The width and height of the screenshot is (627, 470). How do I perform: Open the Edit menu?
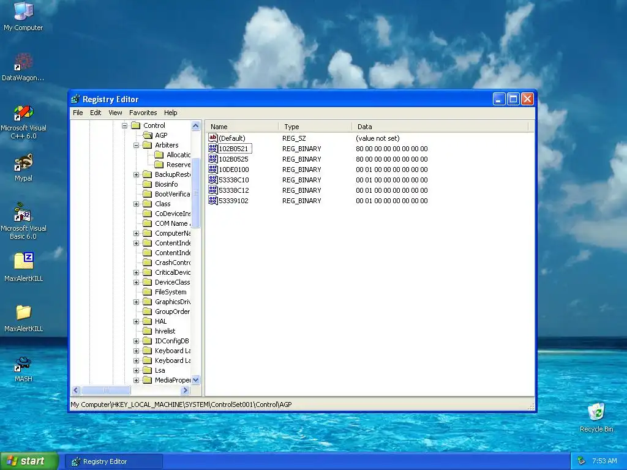pos(96,113)
